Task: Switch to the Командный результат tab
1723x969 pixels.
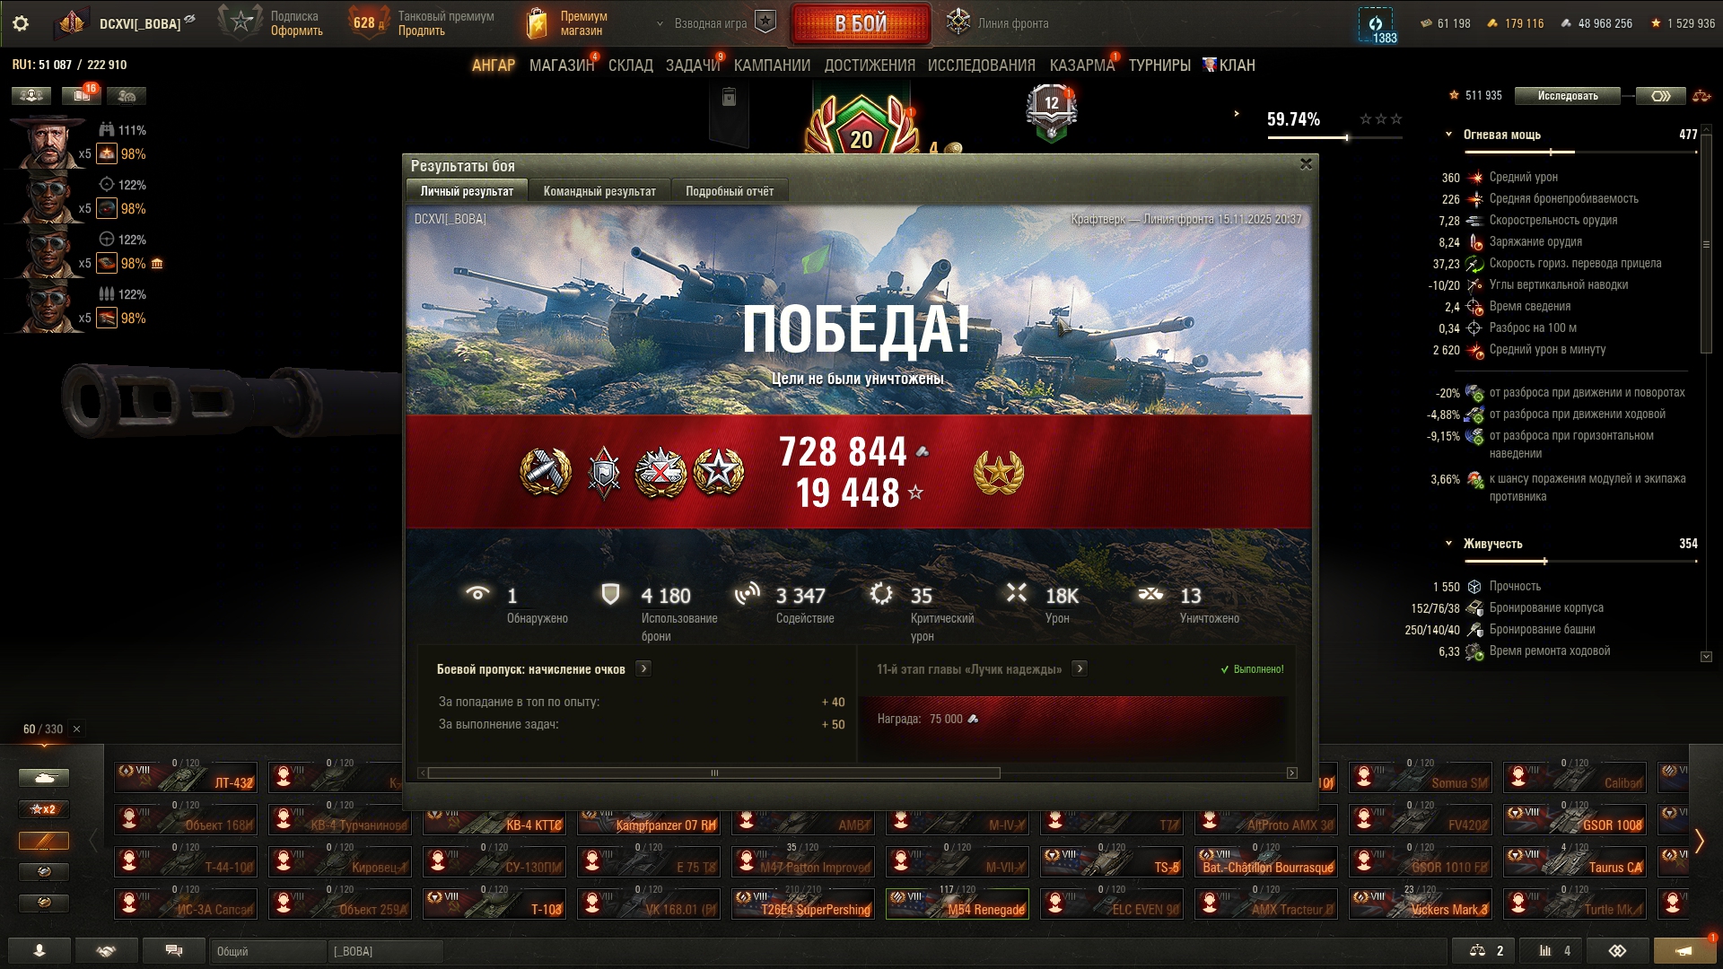Action: [x=599, y=191]
